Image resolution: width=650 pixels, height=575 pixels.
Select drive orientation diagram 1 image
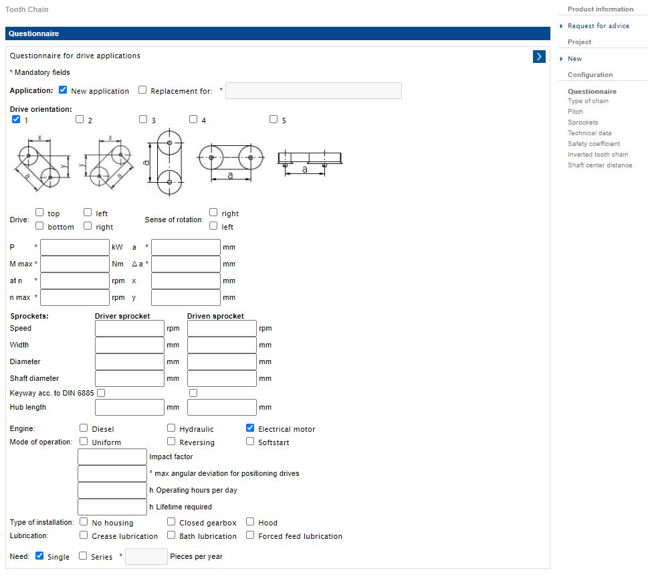[x=42, y=163]
